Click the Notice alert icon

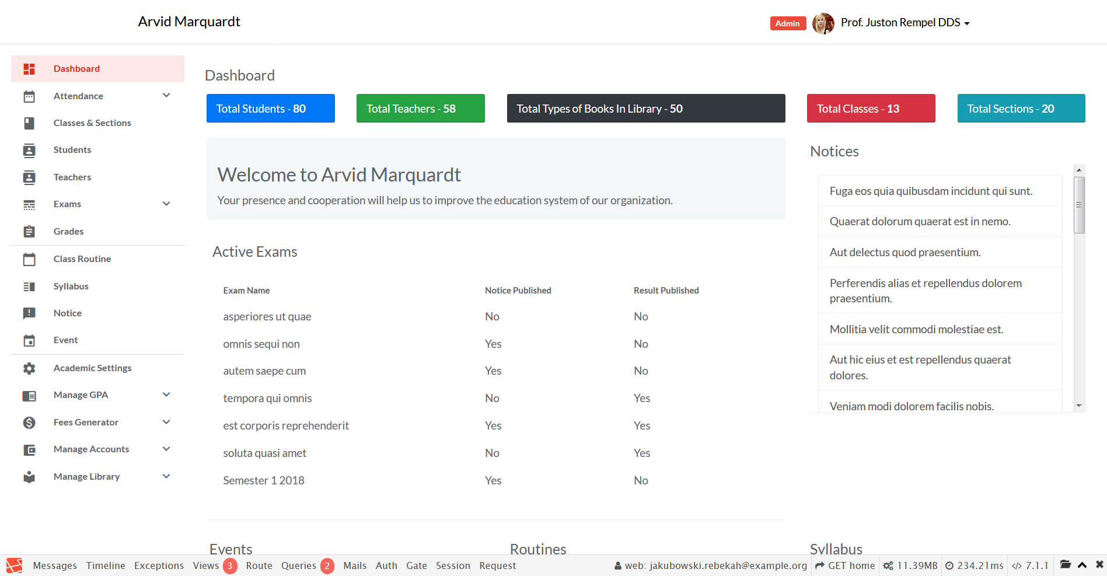click(29, 313)
